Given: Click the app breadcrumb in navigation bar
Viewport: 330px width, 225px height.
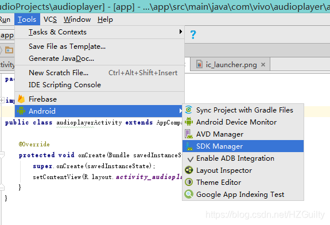Looking at the screenshot, I should coord(7,35).
